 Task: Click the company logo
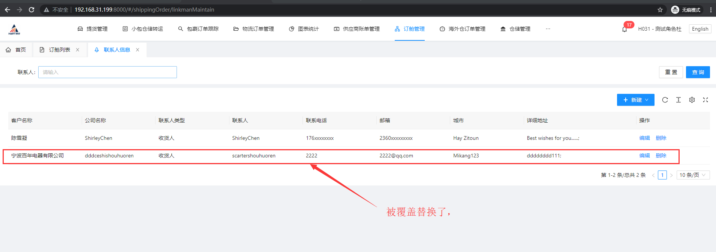point(14,29)
